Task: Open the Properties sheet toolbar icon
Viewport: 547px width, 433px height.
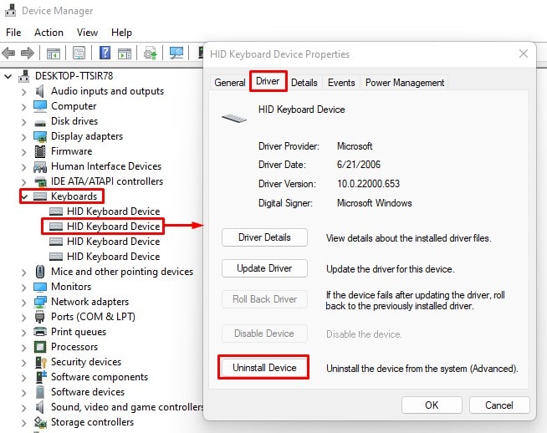Action: point(79,53)
